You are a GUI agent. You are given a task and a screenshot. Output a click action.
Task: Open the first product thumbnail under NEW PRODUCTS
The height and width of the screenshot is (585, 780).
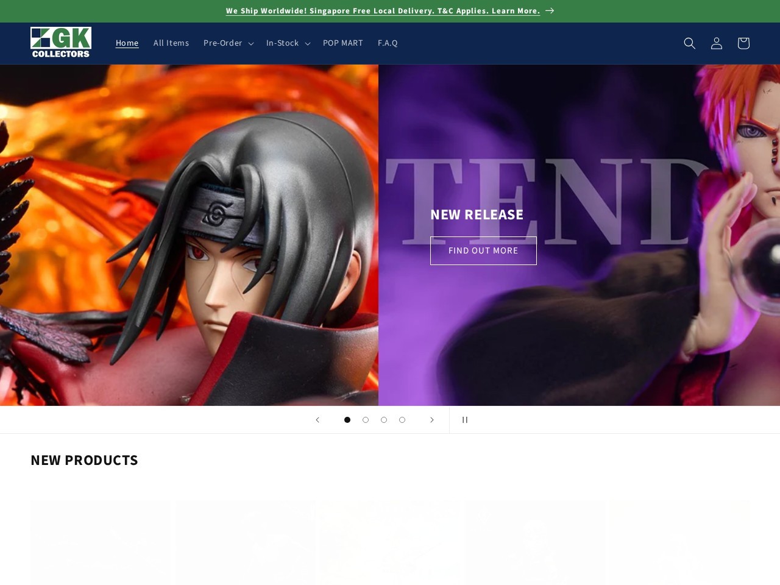tap(100, 542)
